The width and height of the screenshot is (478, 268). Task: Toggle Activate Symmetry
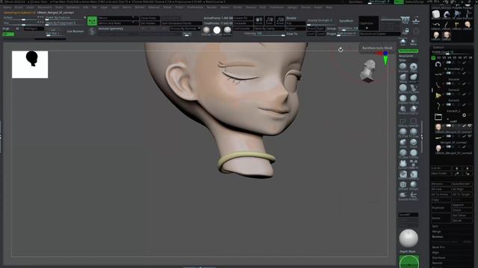pos(111,28)
